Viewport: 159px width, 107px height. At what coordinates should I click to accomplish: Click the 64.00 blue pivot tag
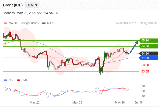click(x=148, y=58)
